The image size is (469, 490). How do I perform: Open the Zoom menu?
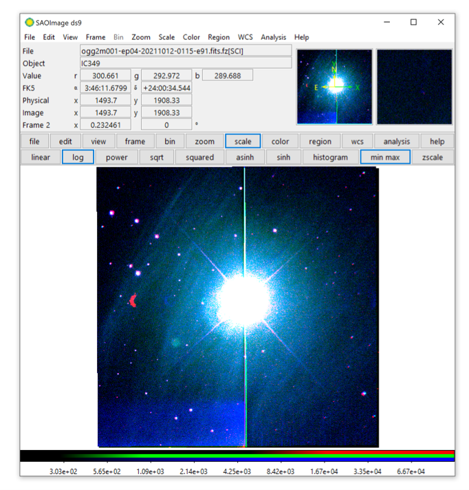tap(141, 37)
